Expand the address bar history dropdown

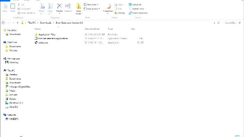pyautogui.click(x=214, y=23)
